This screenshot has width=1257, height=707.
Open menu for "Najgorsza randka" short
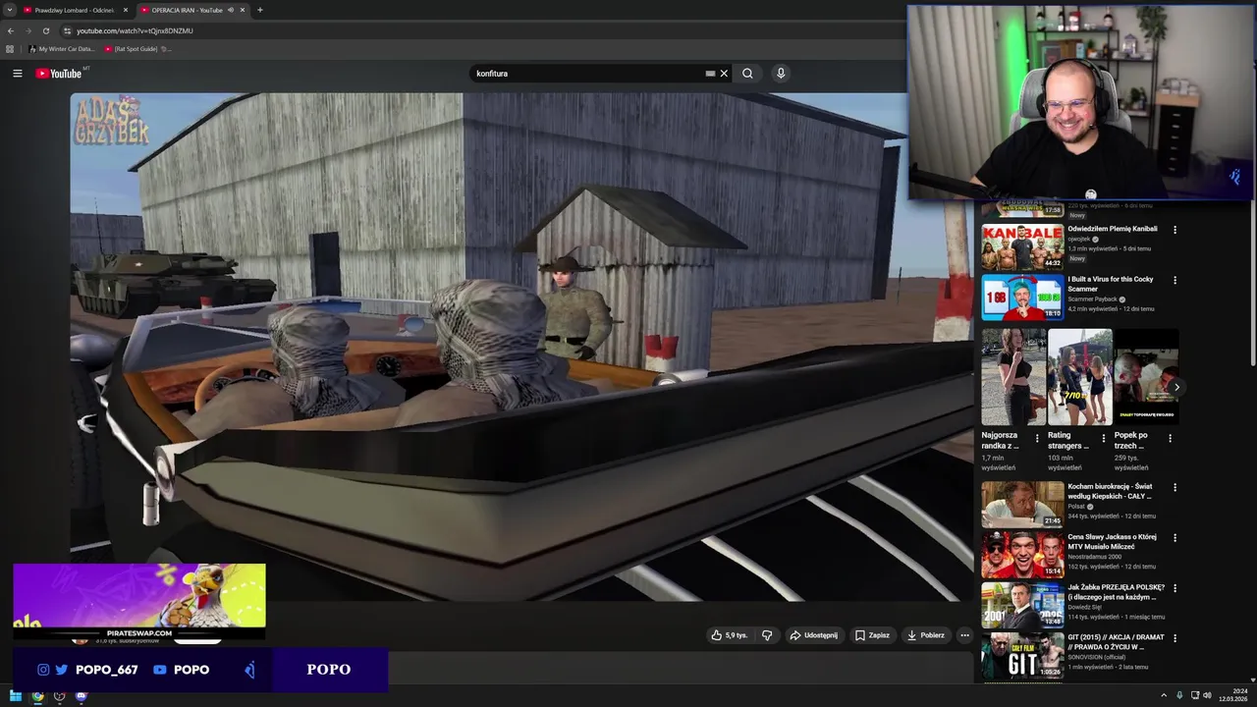coord(1037,439)
